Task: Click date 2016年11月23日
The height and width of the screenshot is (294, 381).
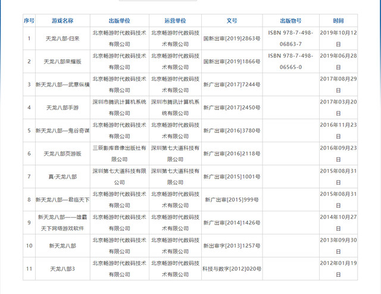Action: pyautogui.click(x=338, y=130)
